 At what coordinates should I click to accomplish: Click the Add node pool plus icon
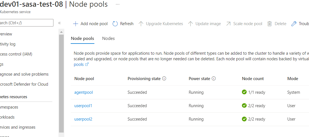(x=75, y=24)
